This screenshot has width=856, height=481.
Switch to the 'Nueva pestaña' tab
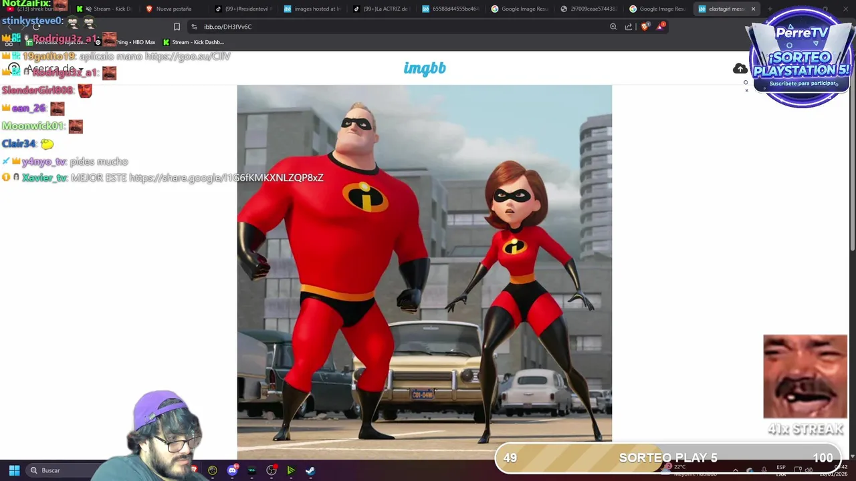[173, 9]
